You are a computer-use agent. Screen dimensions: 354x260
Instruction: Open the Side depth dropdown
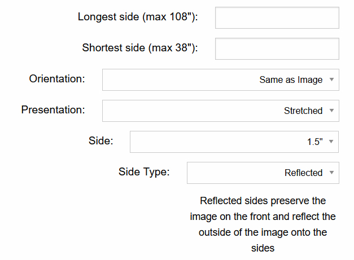[234, 142]
